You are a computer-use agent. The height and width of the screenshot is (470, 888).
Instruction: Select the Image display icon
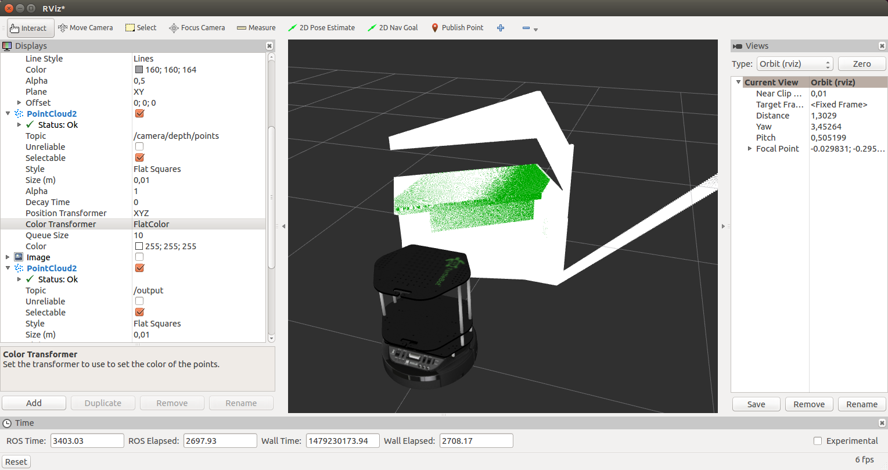19,257
